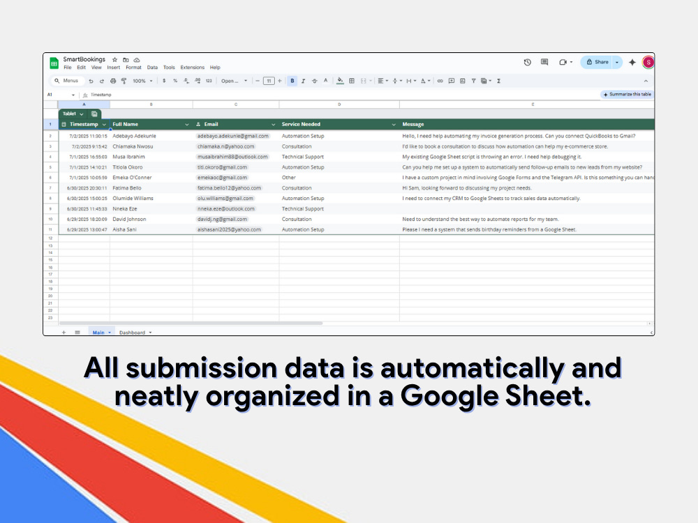The height and width of the screenshot is (523, 698).
Task: Open the Edit menu
Action: coord(81,68)
